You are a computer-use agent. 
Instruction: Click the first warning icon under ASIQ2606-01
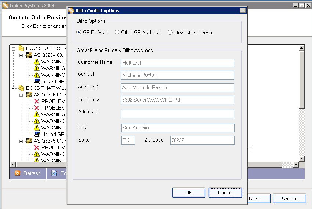pyautogui.click(x=37, y=114)
